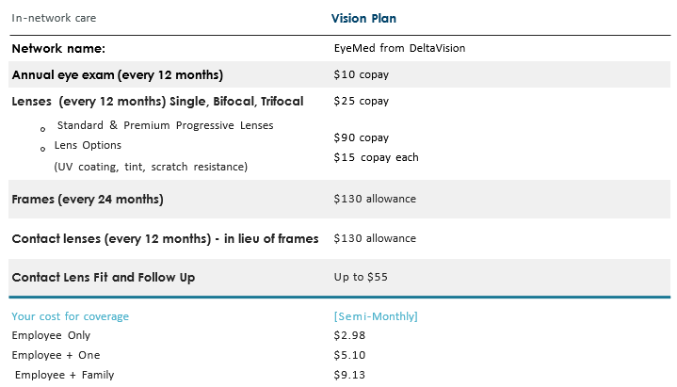The image size is (677, 387).
Task: Select the "$10 copay" value
Action: coord(362,74)
